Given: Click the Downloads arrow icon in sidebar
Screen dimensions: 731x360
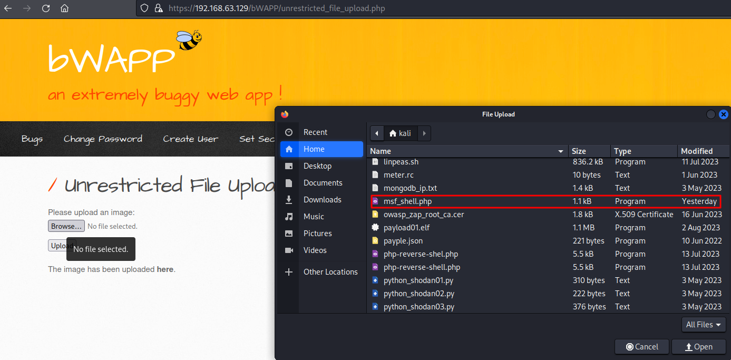Looking at the screenshot, I should [289, 200].
